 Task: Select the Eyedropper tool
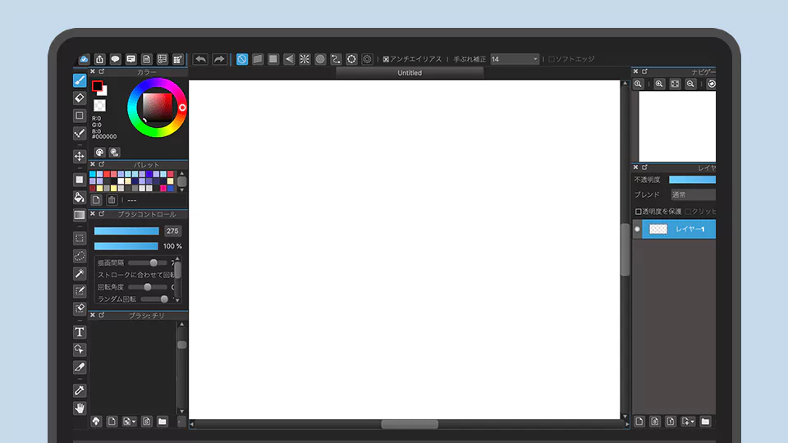(80, 390)
